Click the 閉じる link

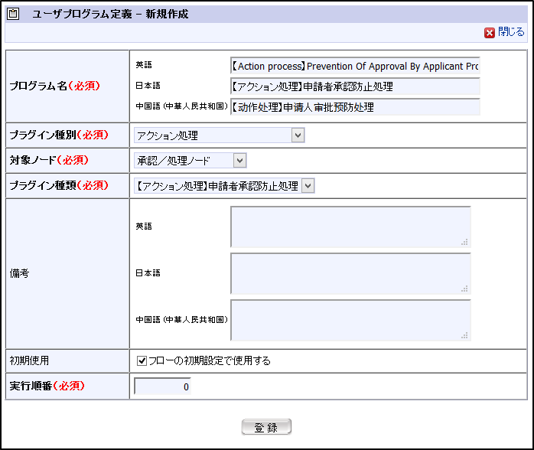click(511, 32)
